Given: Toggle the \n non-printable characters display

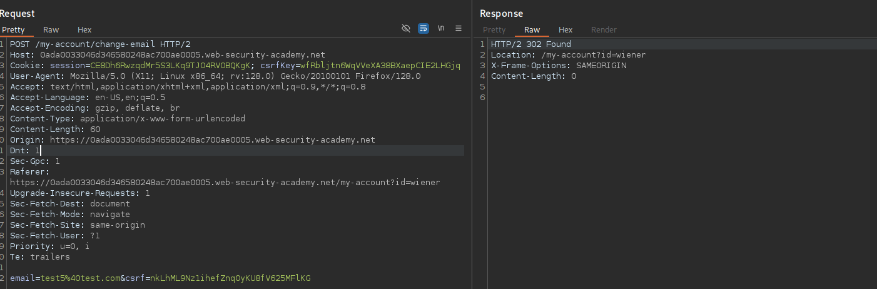Looking at the screenshot, I should (441, 29).
